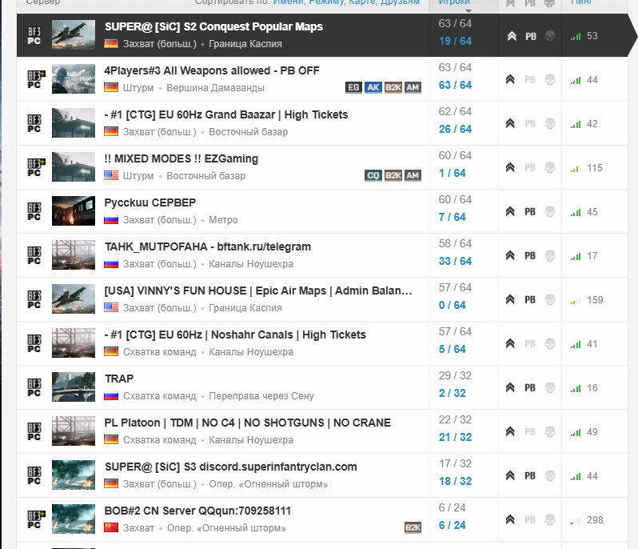This screenshot has width=638, height=549.
Task: Click the AK badge on 4Players#3 server row
Action: [x=373, y=87]
